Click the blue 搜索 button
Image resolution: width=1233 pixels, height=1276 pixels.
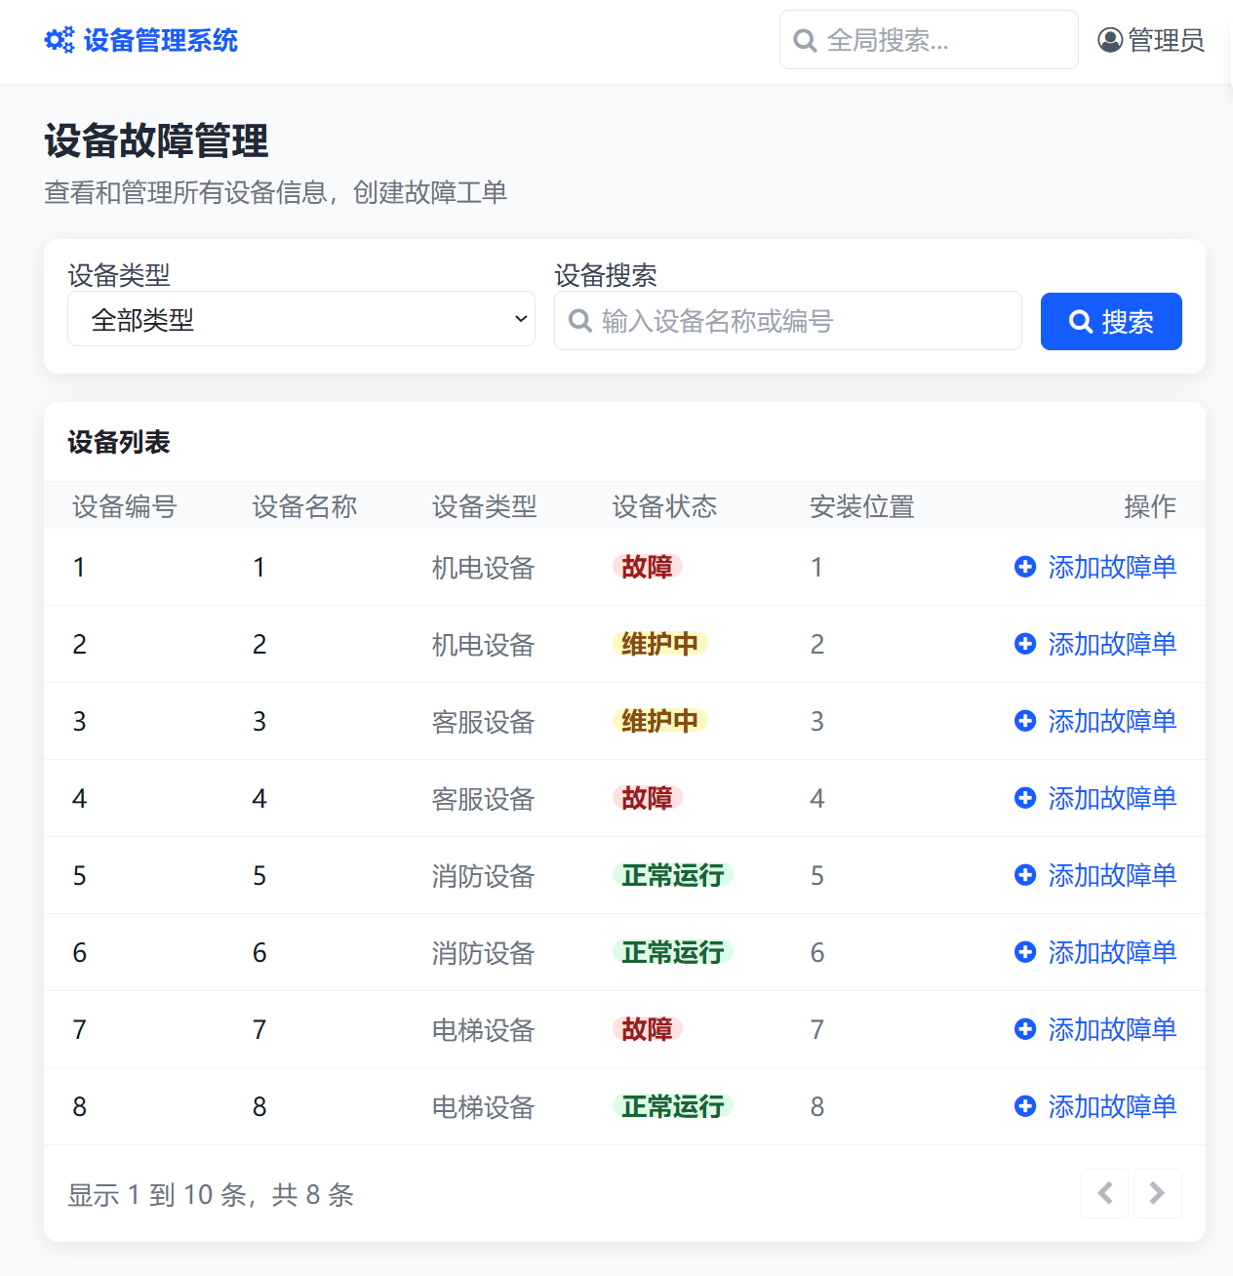coord(1111,321)
